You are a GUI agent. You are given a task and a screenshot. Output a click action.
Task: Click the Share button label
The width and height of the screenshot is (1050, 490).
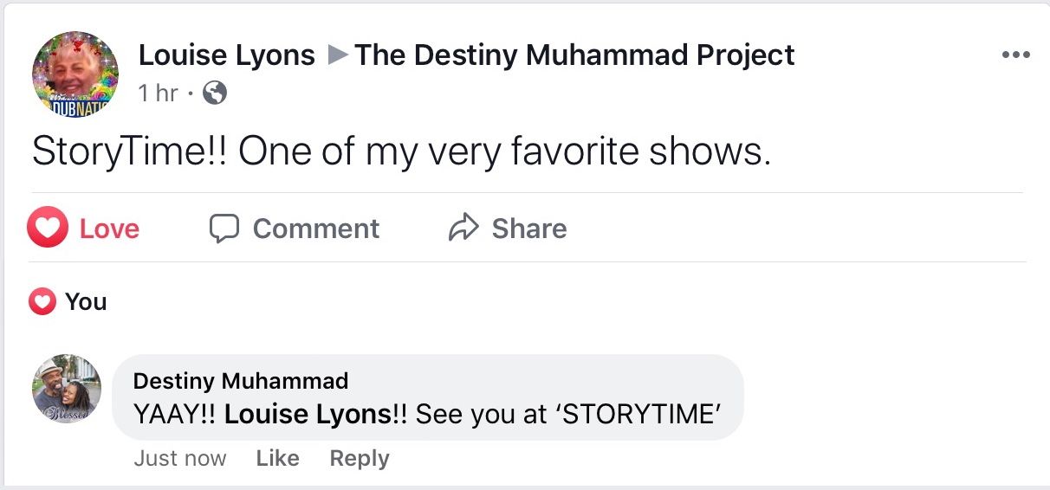pyautogui.click(x=528, y=229)
